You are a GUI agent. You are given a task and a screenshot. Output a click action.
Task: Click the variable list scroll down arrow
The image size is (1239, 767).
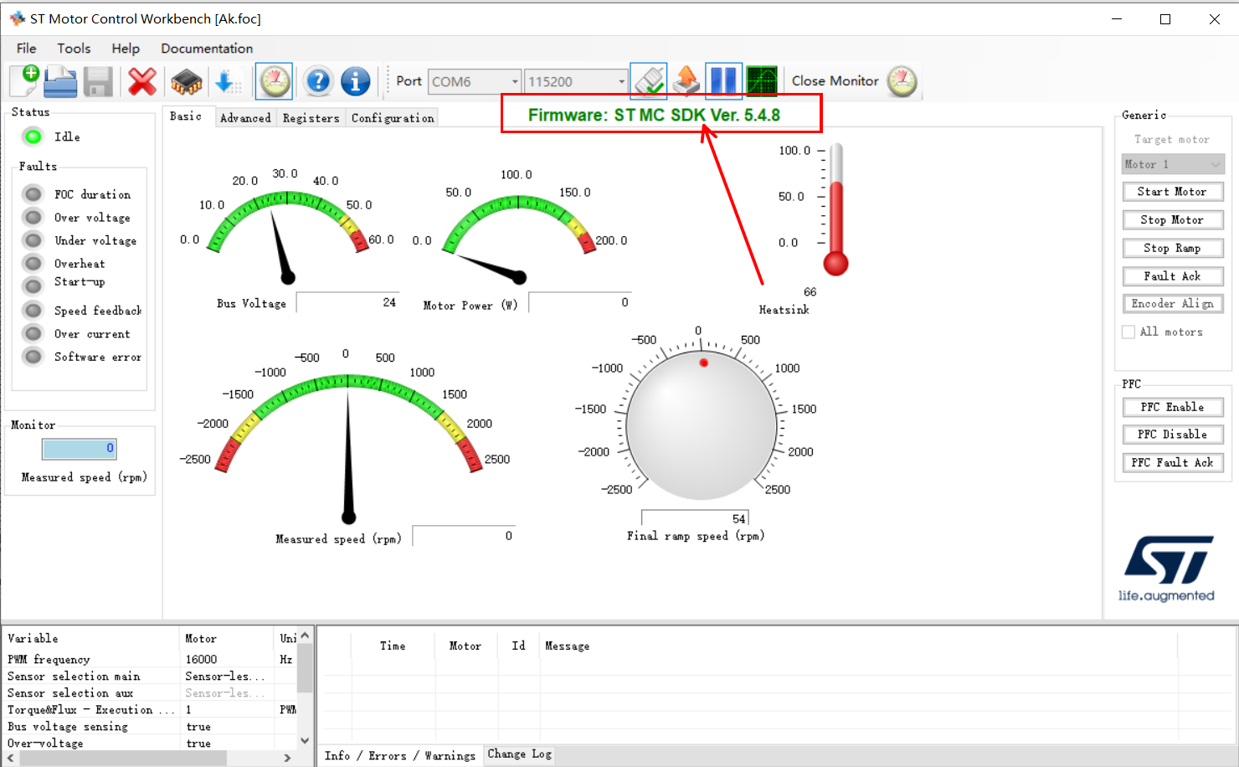305,740
